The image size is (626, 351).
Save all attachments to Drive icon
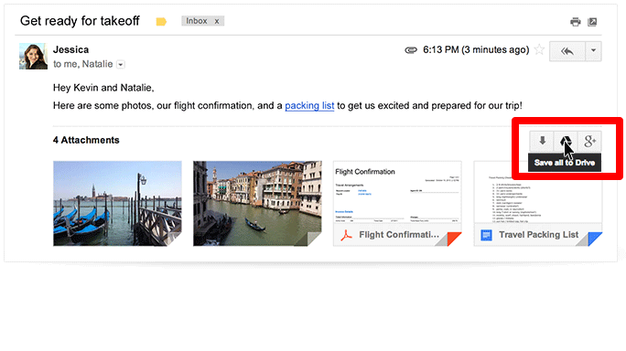point(566,141)
